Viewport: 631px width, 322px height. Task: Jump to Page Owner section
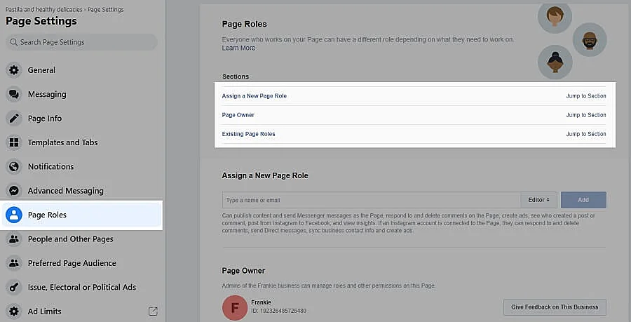coord(585,115)
